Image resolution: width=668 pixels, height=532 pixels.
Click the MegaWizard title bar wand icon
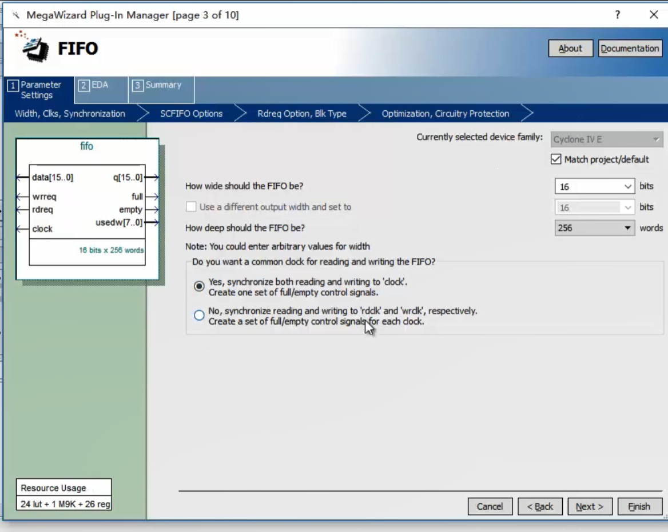(16, 15)
